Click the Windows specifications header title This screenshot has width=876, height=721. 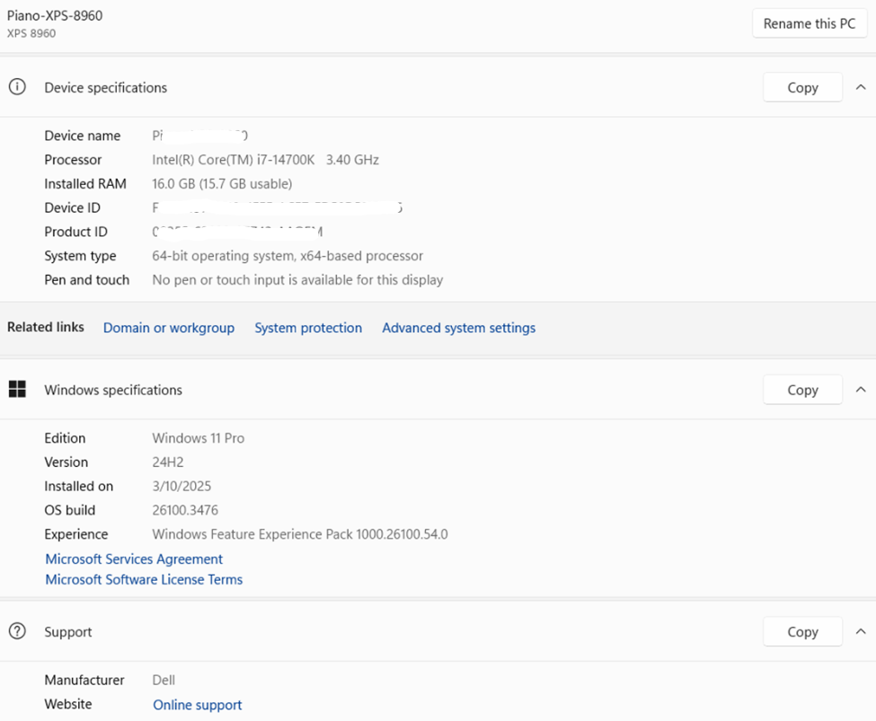point(113,390)
